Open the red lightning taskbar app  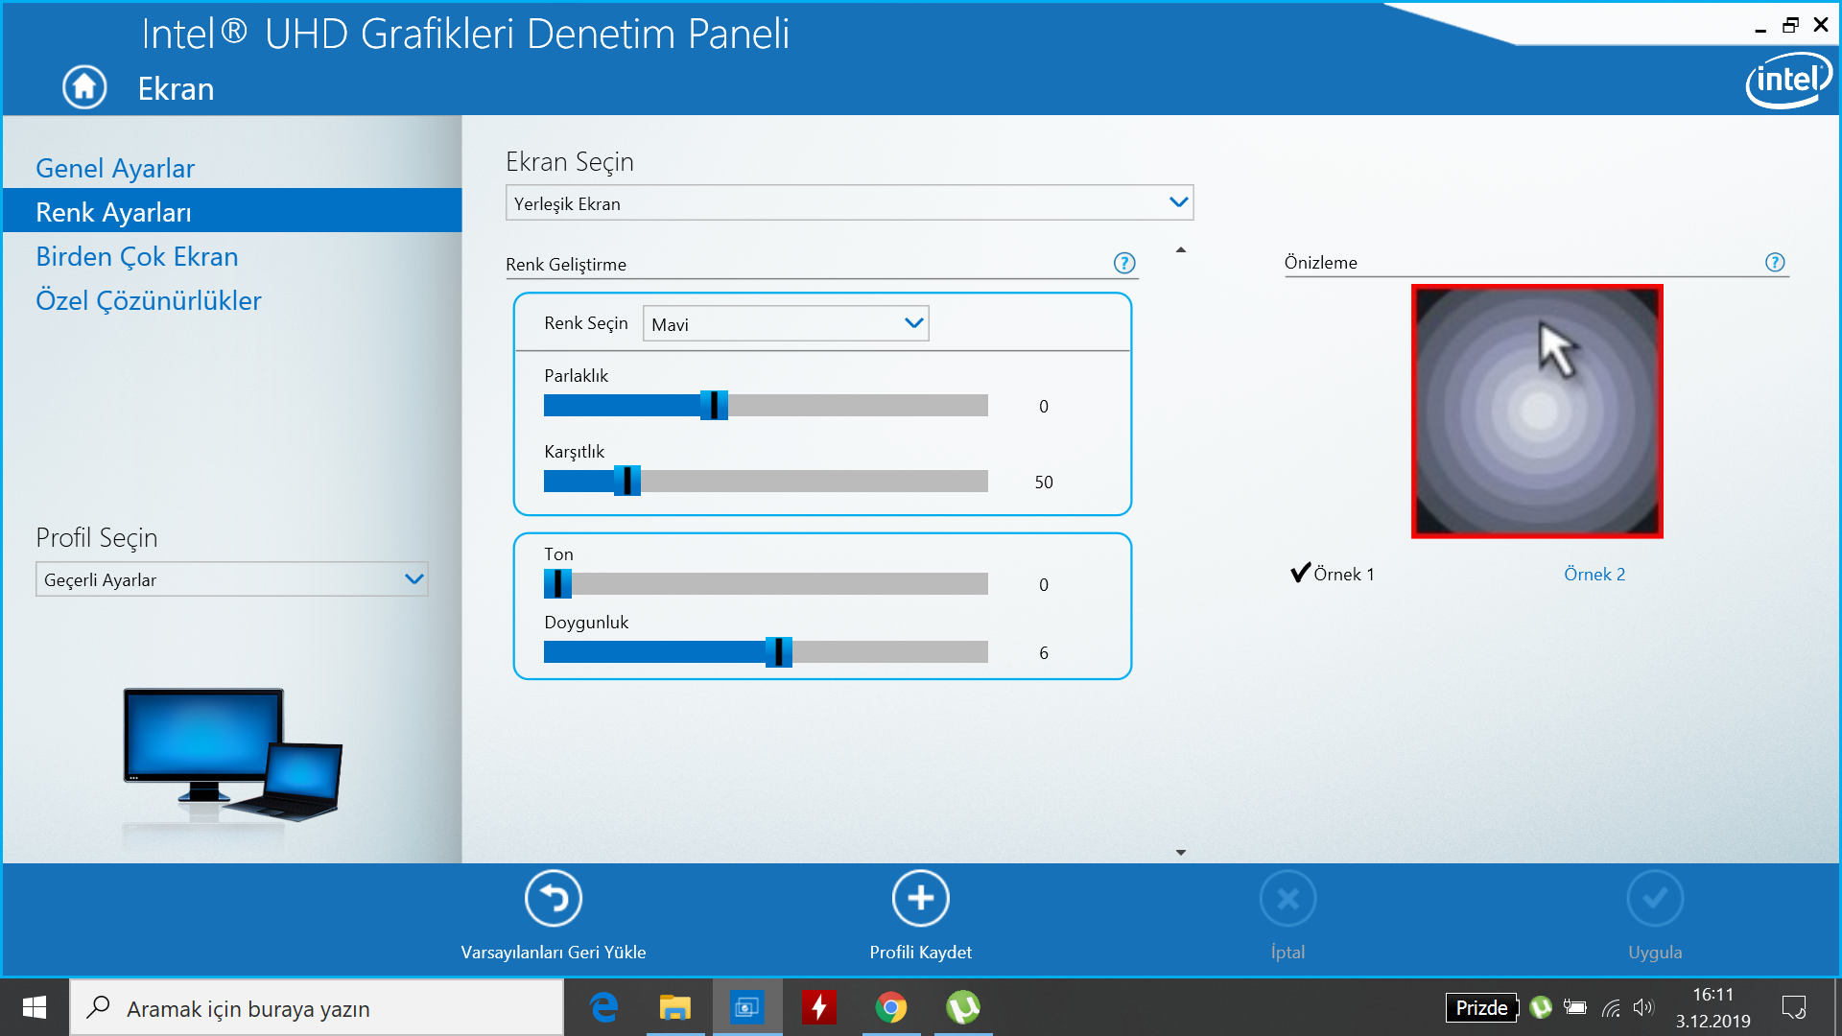coord(819,1007)
